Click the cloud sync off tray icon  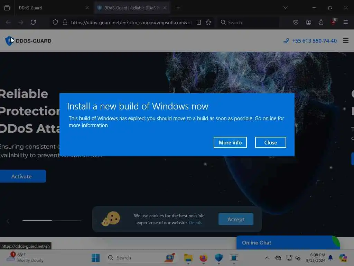tap(278, 258)
